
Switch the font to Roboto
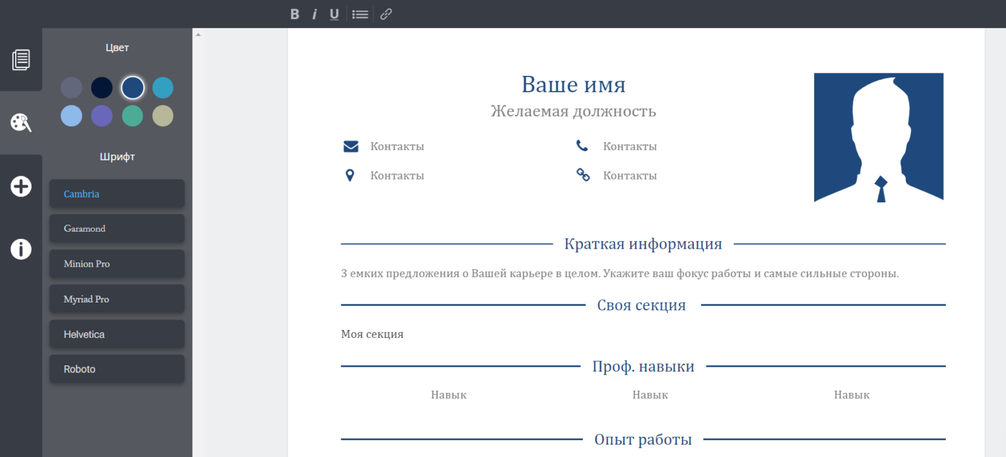(x=117, y=369)
